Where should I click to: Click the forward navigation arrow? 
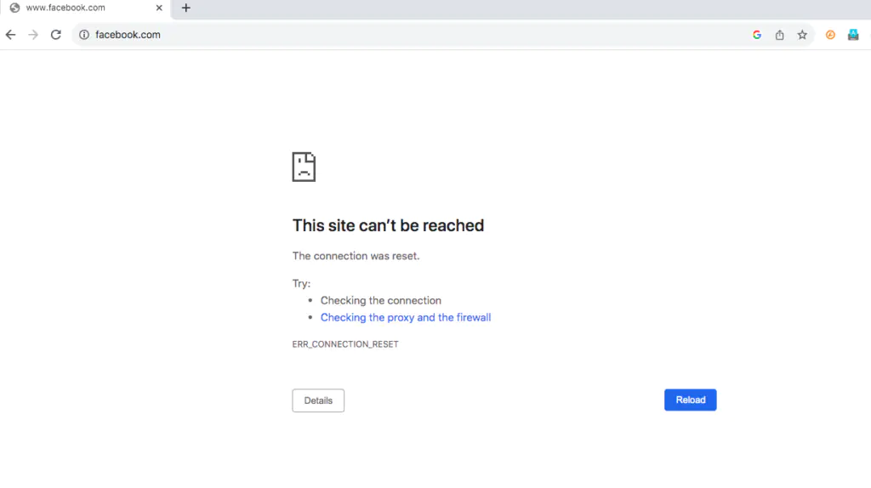(33, 35)
